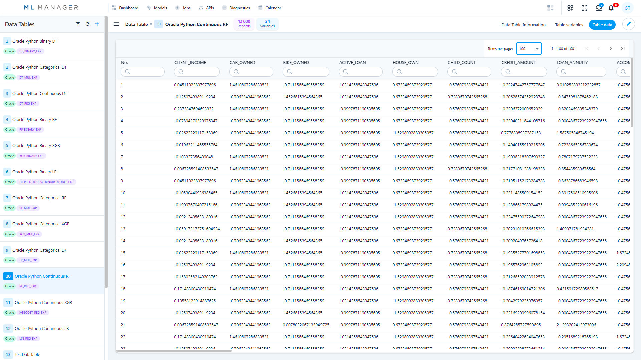
Task: Click the CLIENT_INCOME search field
Action: (x=197, y=72)
